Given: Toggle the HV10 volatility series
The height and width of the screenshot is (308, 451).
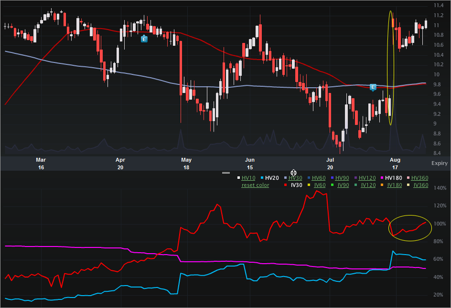Looking at the screenshot, I should tap(248, 178).
